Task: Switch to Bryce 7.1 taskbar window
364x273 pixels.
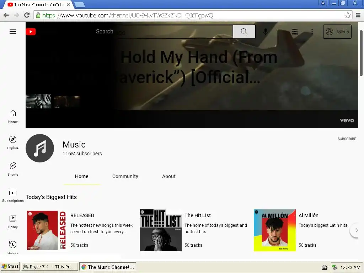Action: tap(49, 267)
